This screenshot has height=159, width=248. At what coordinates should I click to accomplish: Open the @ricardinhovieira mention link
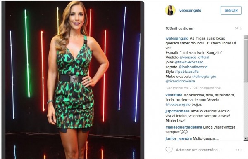(180, 81)
